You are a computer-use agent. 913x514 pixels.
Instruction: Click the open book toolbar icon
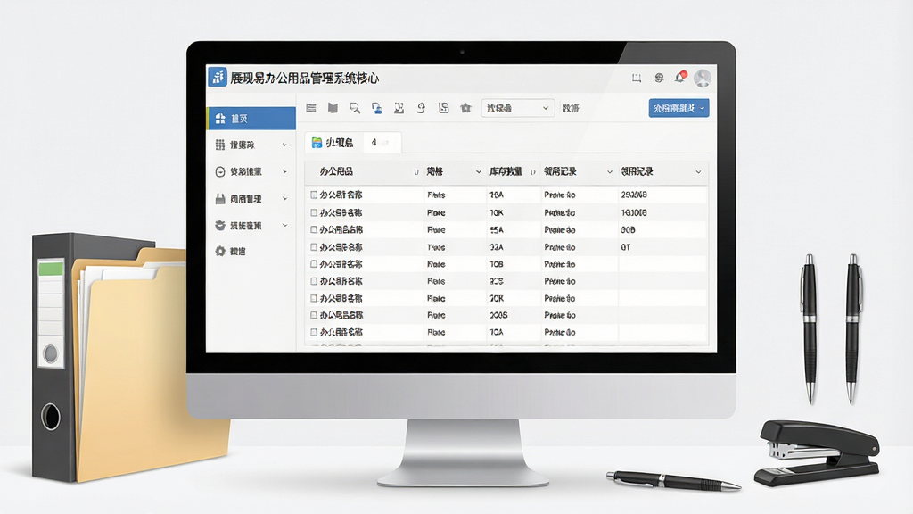click(333, 108)
